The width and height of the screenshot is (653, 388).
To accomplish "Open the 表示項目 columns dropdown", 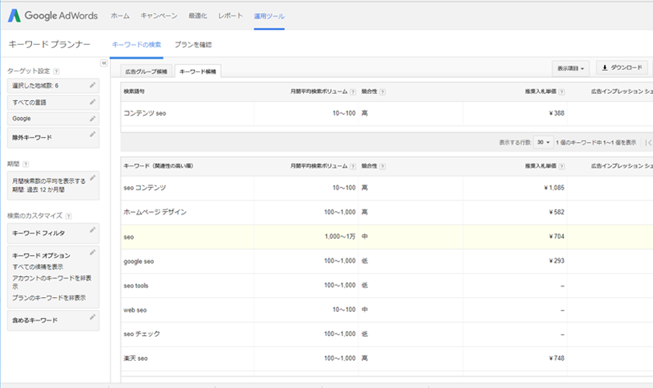I will point(571,68).
